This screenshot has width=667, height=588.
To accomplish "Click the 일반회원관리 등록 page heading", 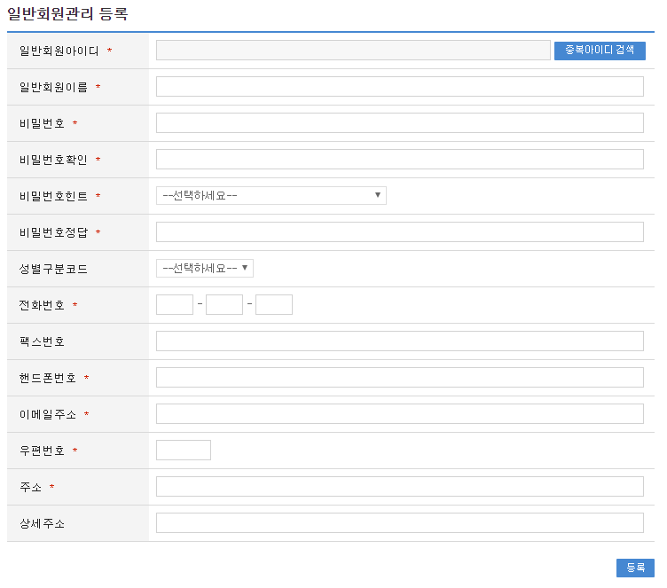I will 67,14.
